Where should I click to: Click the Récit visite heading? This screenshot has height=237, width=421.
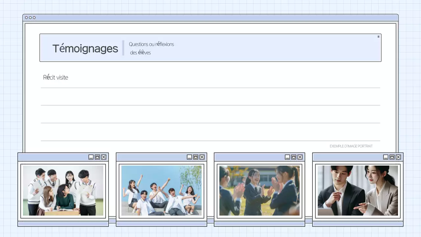click(56, 77)
